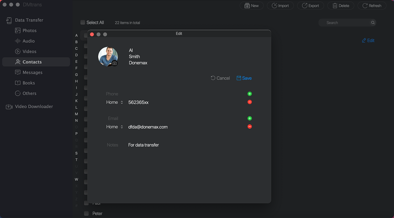
Task: Save the contact edits
Action: 244,78
